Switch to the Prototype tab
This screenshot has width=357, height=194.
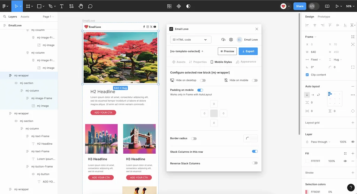(x=324, y=17)
